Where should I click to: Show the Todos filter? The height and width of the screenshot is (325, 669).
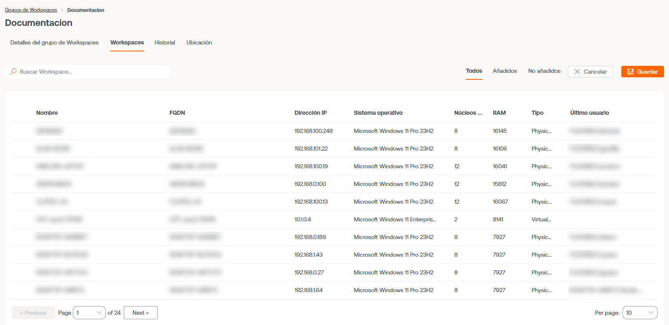pos(474,71)
